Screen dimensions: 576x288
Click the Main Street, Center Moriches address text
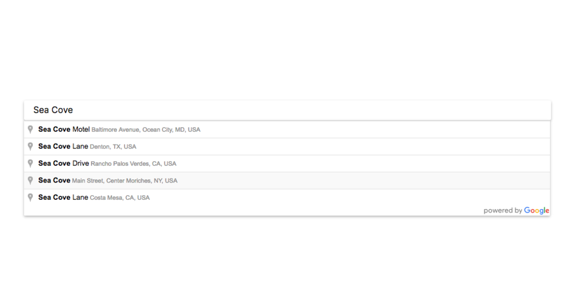(124, 181)
